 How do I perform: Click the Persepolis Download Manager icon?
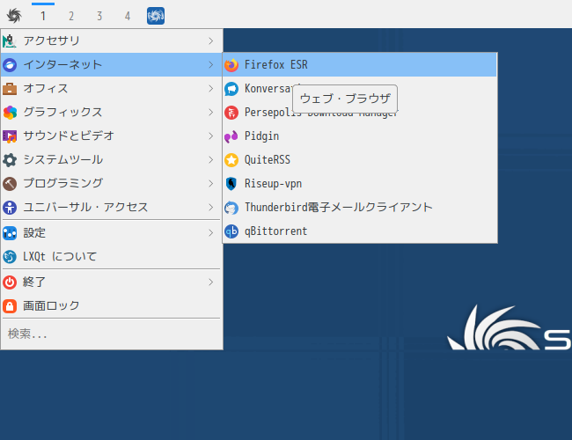click(231, 113)
